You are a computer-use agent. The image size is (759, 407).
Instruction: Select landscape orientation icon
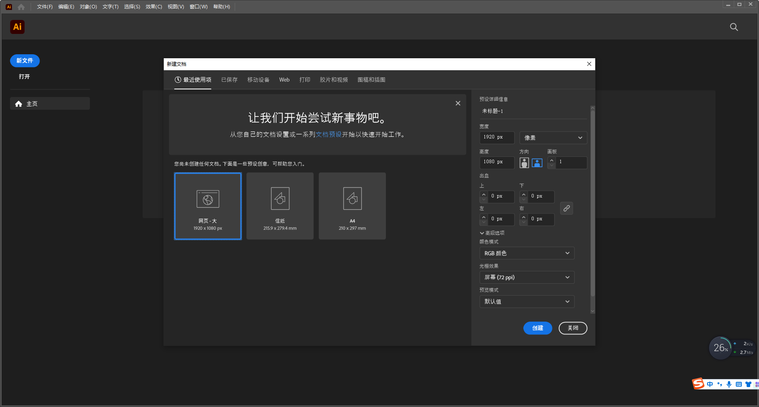[x=537, y=162]
